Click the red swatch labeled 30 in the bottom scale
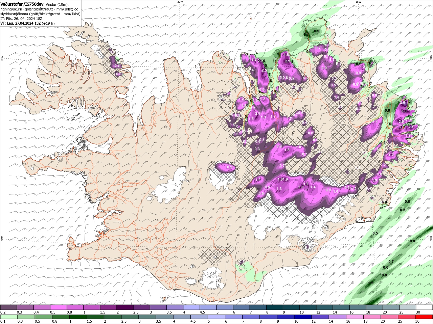 pyautogui.click(x=424, y=317)
